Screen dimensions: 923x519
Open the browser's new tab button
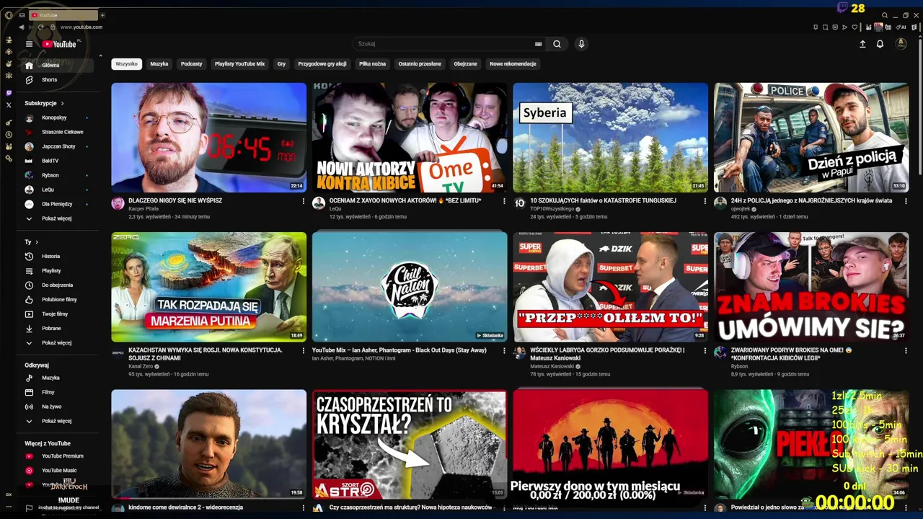coord(102,15)
